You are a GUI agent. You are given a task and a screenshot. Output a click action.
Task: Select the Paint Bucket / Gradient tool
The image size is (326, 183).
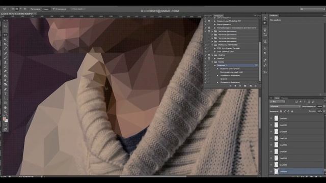tap(6, 76)
